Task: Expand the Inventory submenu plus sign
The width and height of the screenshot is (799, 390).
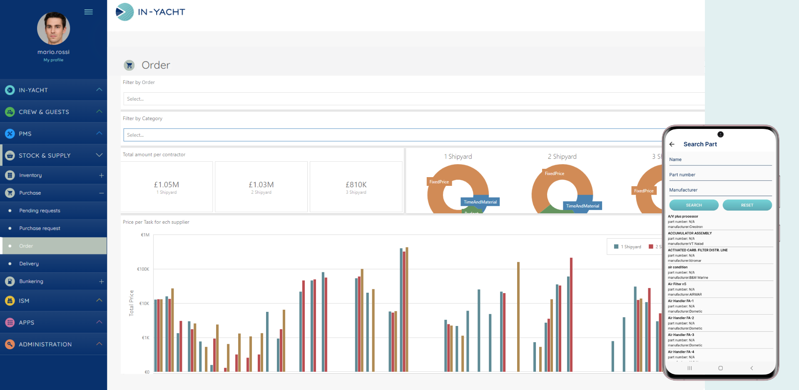Action: point(101,175)
